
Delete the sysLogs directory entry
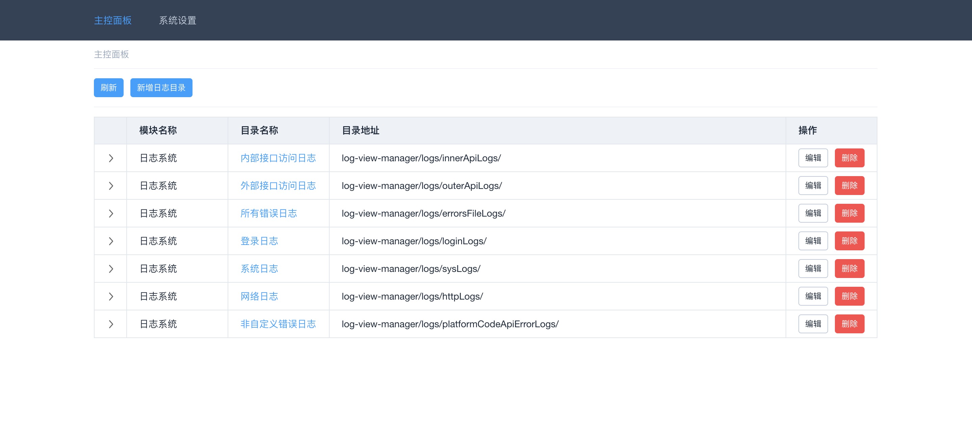click(849, 269)
